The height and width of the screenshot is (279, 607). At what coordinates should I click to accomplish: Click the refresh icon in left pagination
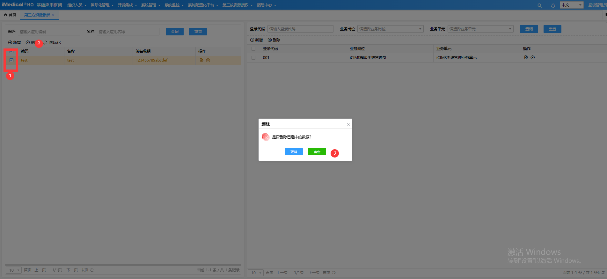tap(92, 270)
